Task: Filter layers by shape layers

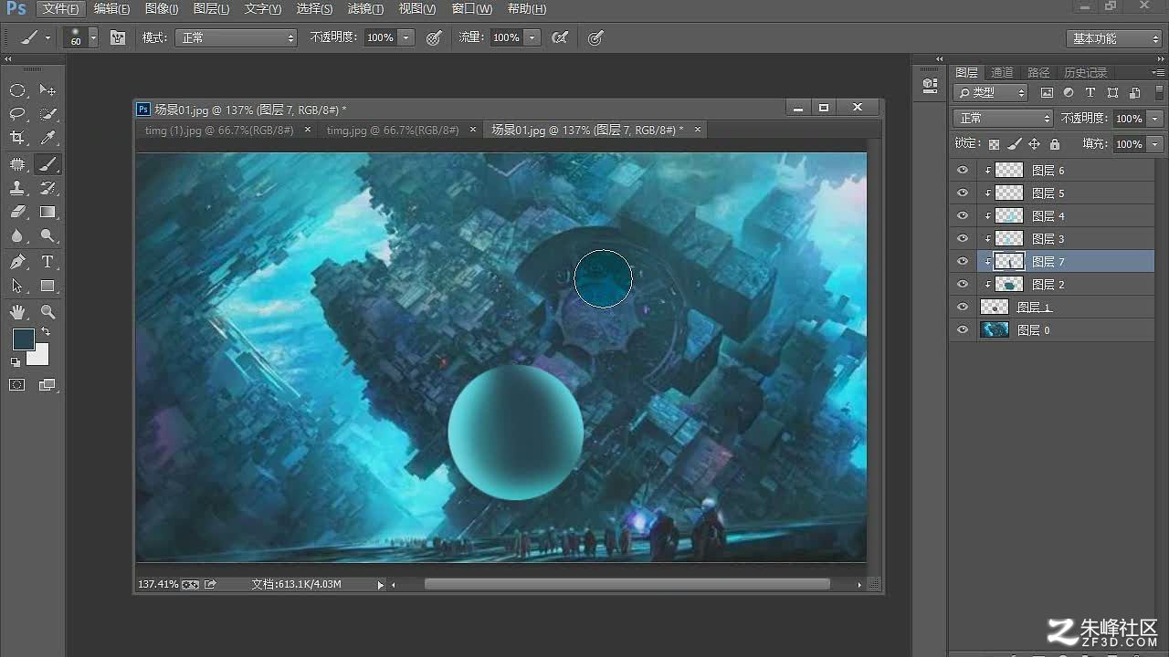Action: [x=1112, y=93]
